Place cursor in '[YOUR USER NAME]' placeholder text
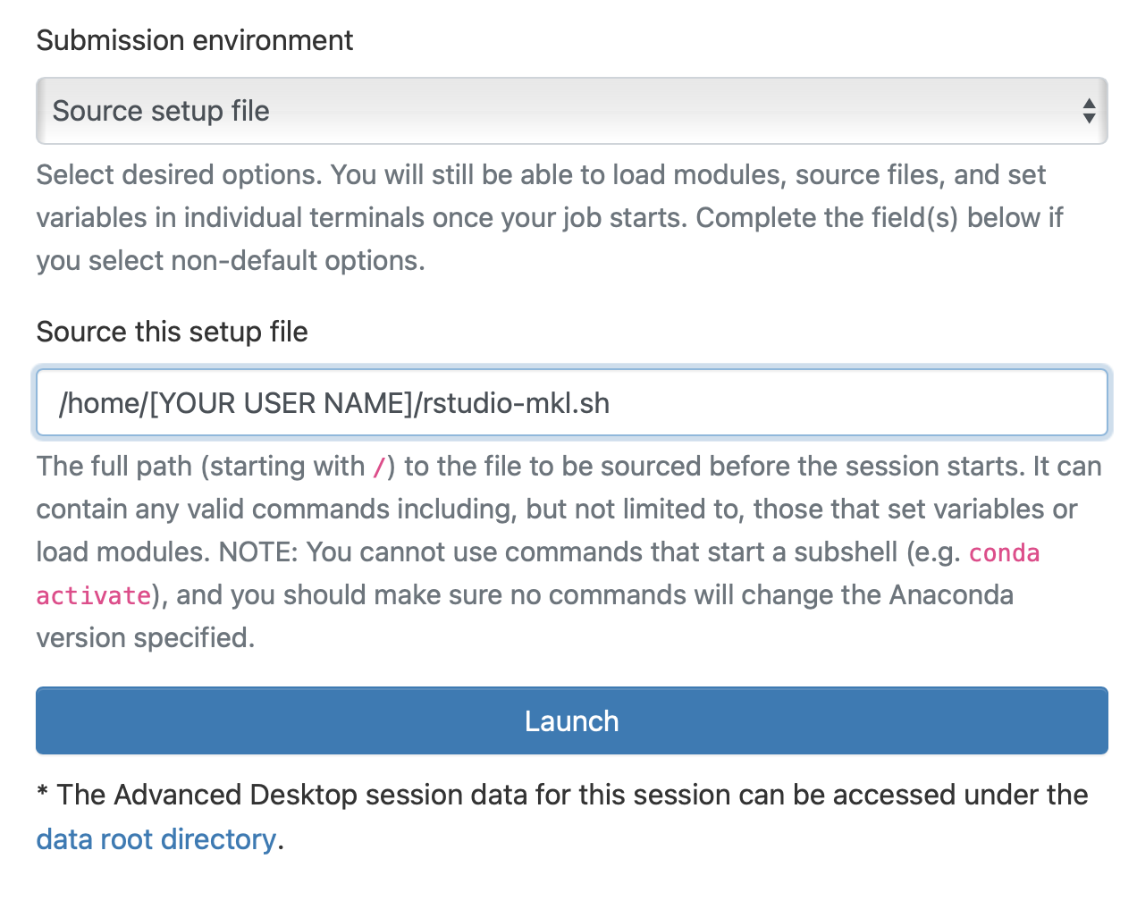The width and height of the screenshot is (1137, 901). click(280, 403)
